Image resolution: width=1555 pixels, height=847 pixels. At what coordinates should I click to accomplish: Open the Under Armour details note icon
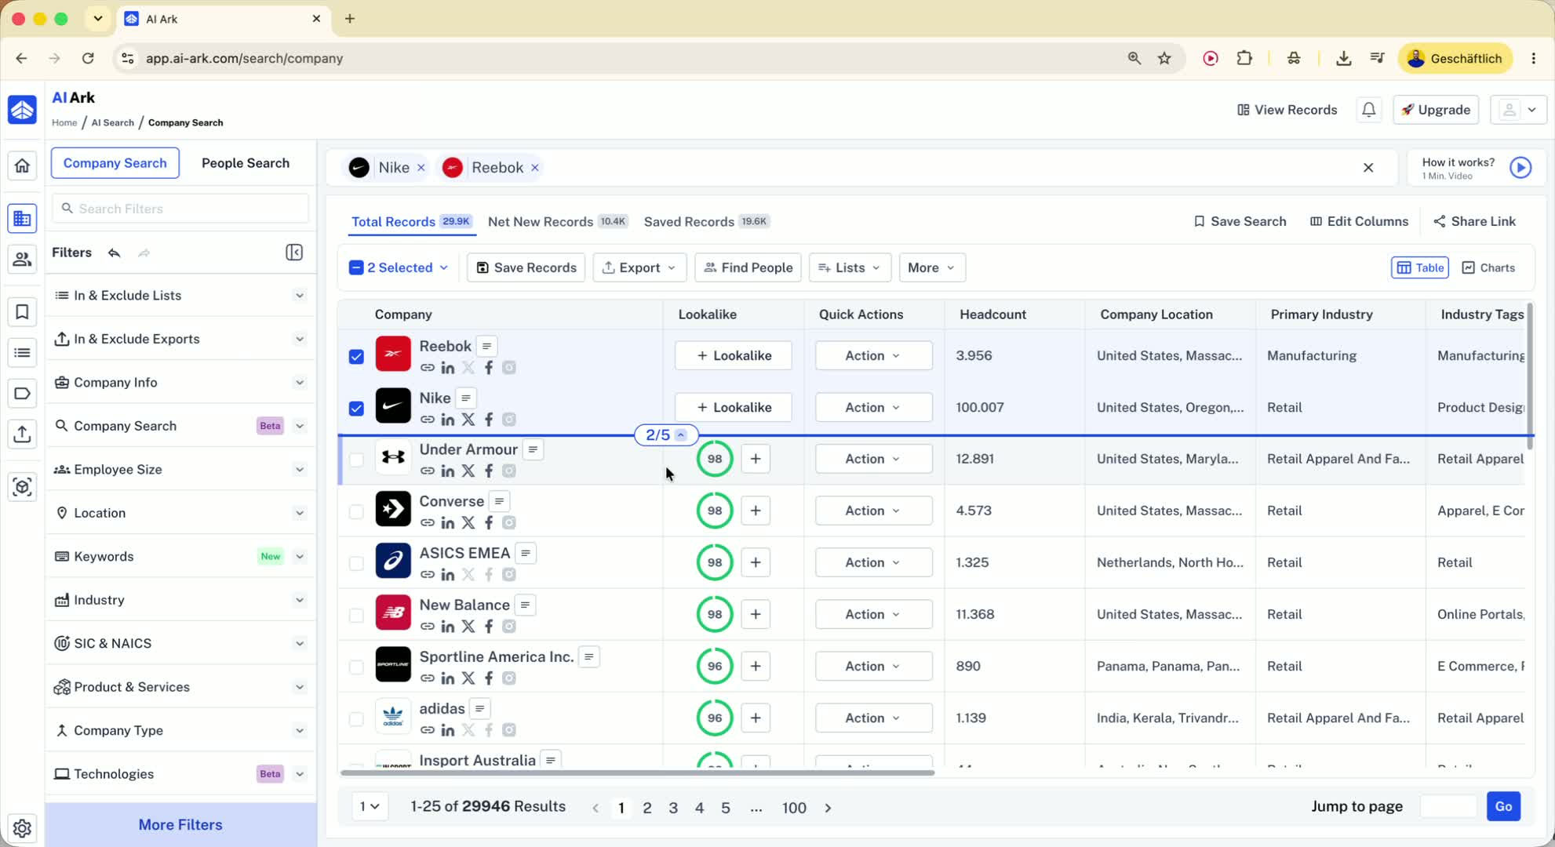coord(534,449)
